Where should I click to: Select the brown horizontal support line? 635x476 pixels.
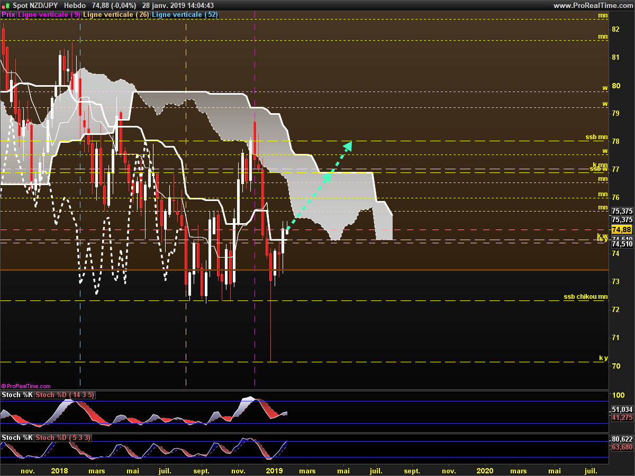[x=304, y=270]
